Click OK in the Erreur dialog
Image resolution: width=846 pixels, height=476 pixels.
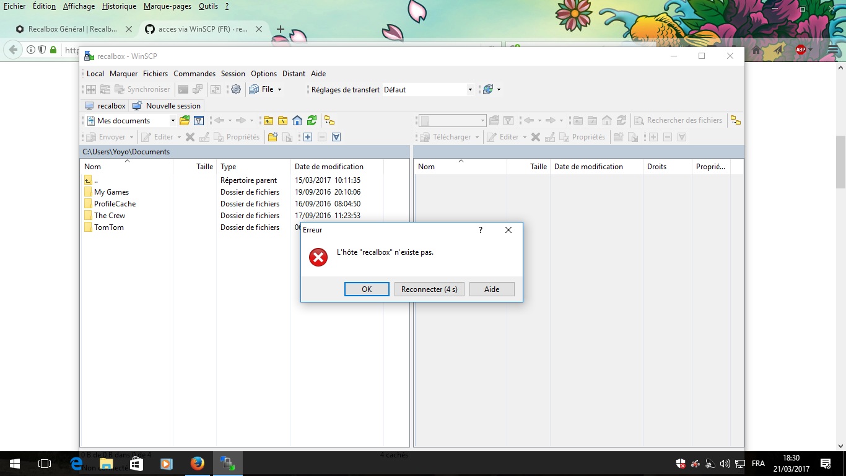[367, 289]
